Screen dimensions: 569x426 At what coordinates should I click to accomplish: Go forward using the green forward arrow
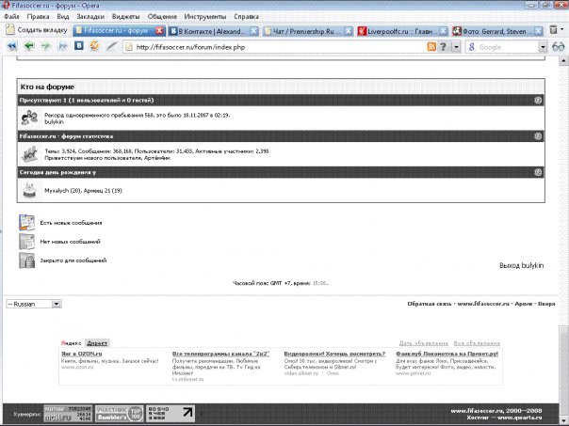pyautogui.click(x=46, y=46)
